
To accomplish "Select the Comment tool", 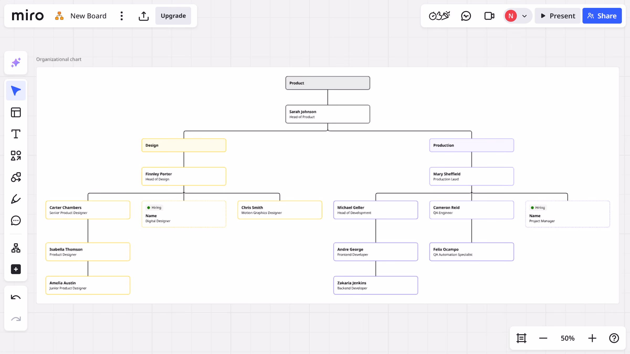I will coord(16,221).
